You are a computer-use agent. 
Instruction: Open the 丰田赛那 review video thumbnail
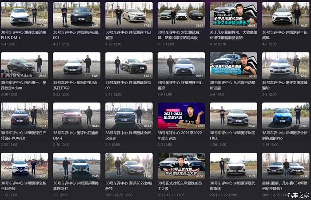129,15
